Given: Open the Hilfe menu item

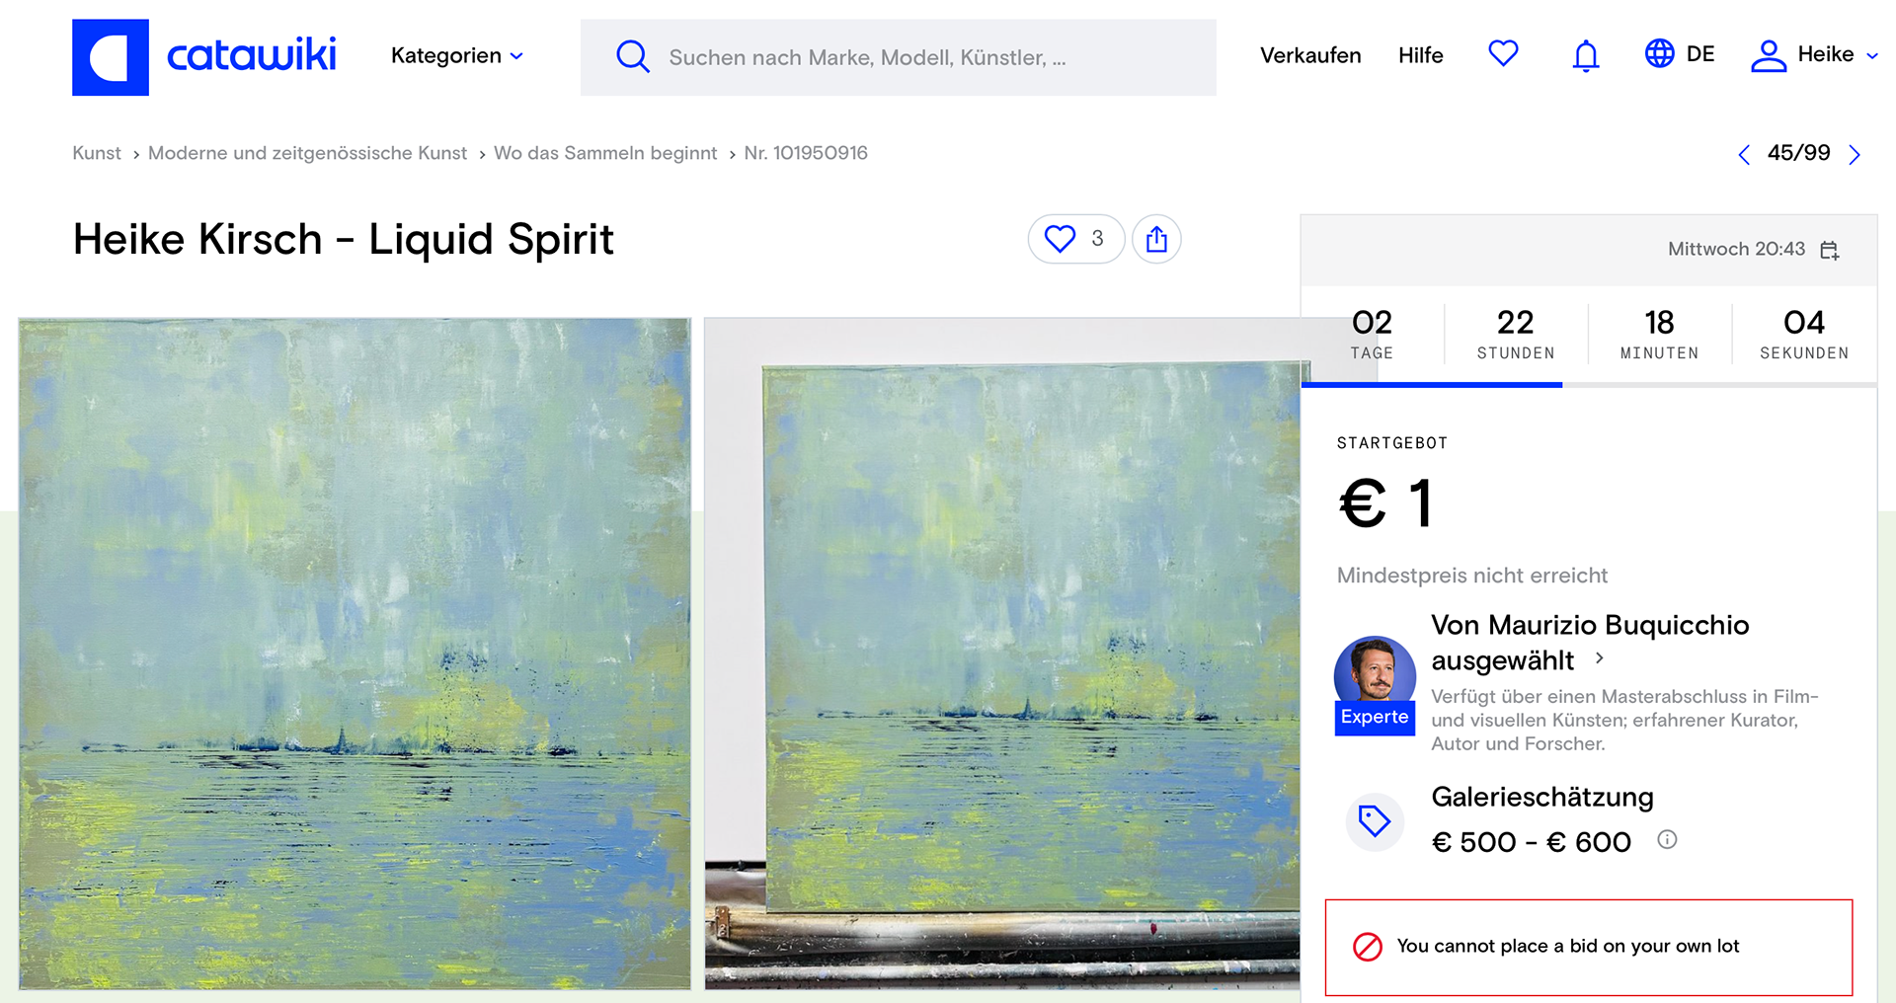Looking at the screenshot, I should click(x=1420, y=55).
